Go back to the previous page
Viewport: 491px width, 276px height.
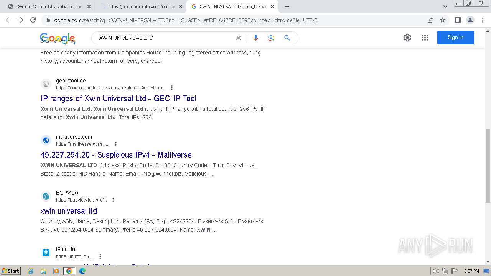8,20
